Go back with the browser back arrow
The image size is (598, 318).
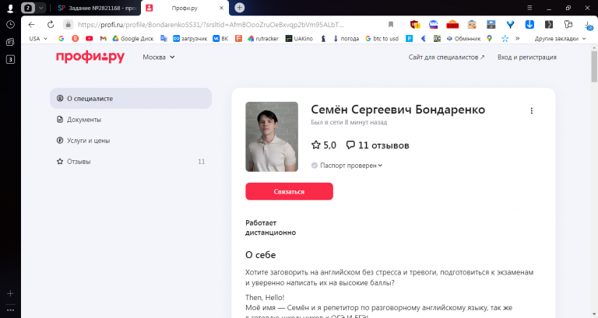pos(31,25)
